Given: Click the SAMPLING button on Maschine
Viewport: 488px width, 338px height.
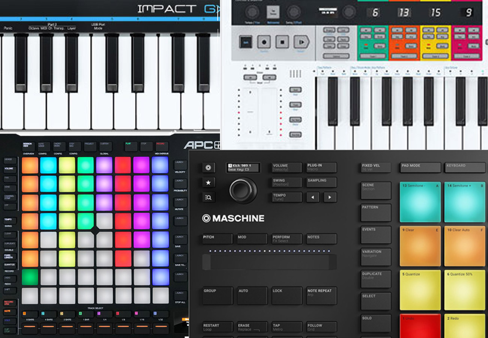Looking at the screenshot, I should tap(321, 182).
